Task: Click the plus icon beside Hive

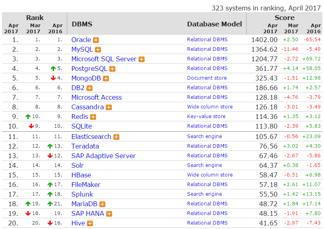Action: [x=90, y=223]
